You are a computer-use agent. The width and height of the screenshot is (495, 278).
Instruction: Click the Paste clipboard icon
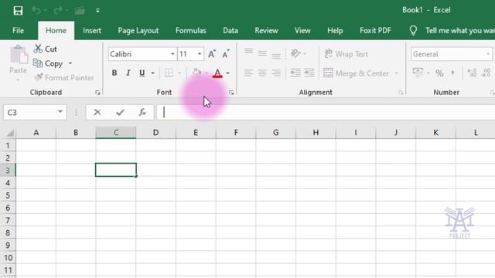click(19, 55)
